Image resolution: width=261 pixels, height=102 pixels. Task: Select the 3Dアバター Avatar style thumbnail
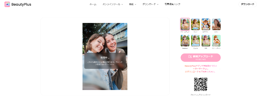pos(206,24)
